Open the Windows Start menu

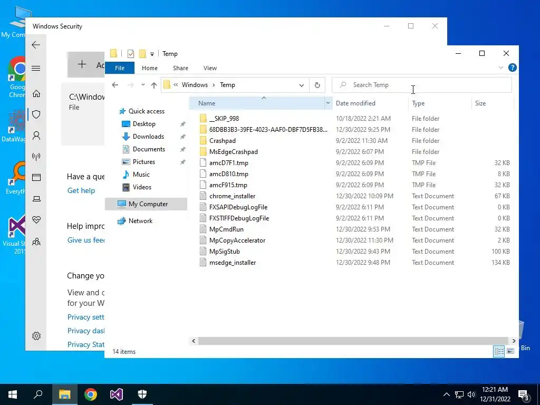click(13, 394)
